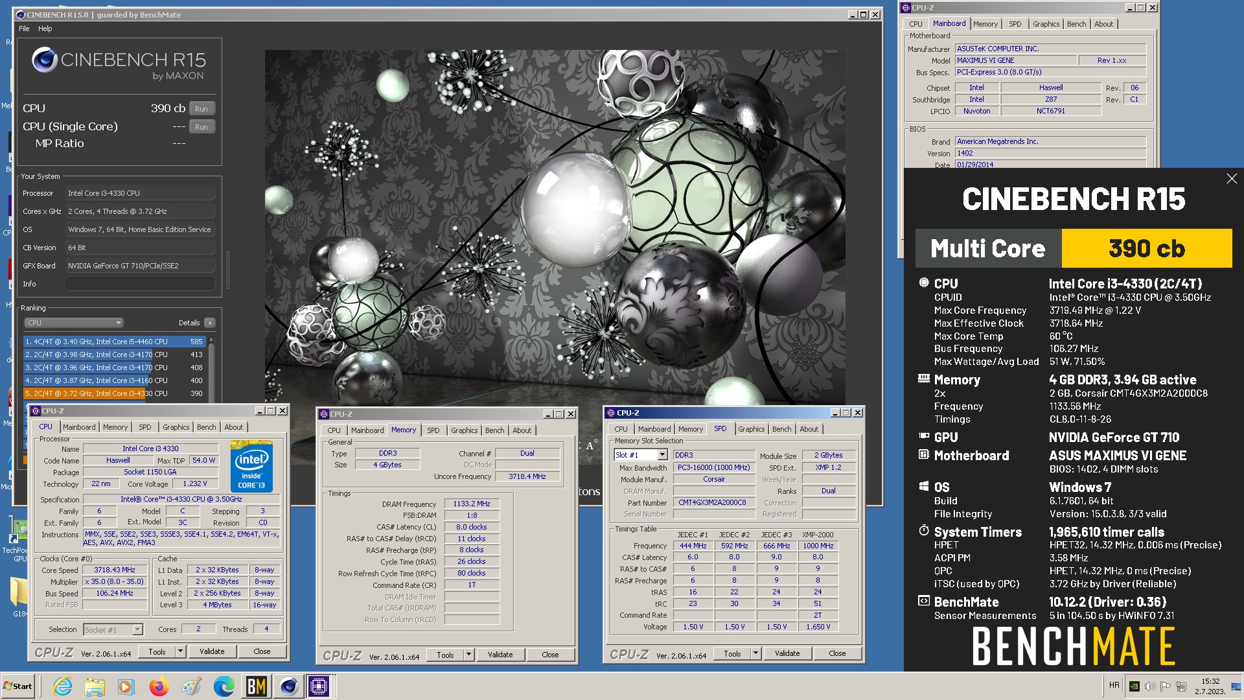1244x700 pixels.
Task: Open the Help menu in Cinebench
Action: coord(45,29)
